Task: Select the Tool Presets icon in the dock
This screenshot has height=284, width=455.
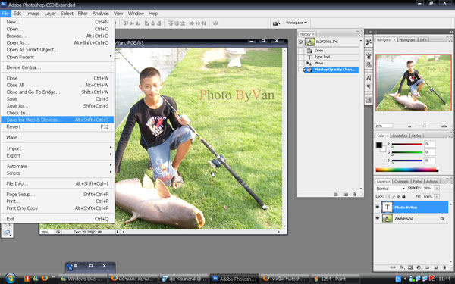Action: pyautogui.click(x=369, y=42)
